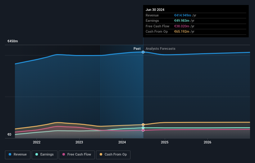Image resolution: width=255 pixels, height=163 pixels.
Task: Click the teal Earnings data point marker
Action: pyautogui.click(x=143, y=128)
